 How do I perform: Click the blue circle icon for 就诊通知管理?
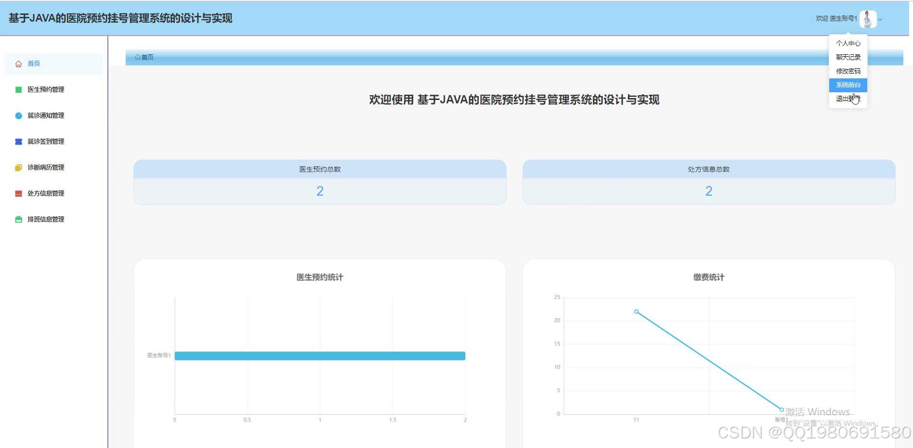pos(18,115)
